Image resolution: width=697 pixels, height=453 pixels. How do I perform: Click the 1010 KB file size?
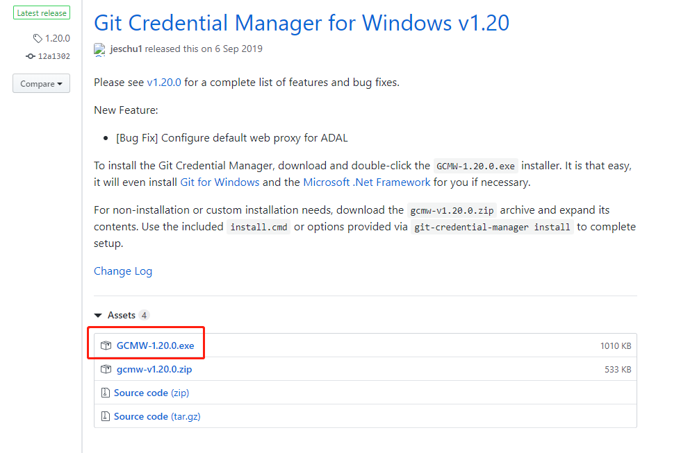pyautogui.click(x=616, y=346)
